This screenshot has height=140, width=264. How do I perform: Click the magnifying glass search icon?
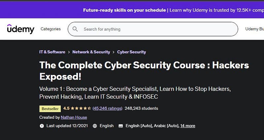point(75,29)
